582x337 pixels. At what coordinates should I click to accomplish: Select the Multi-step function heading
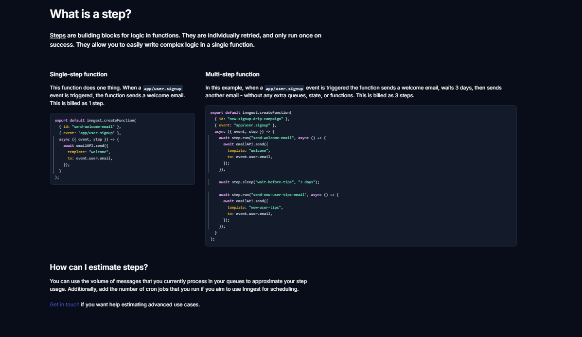232,74
